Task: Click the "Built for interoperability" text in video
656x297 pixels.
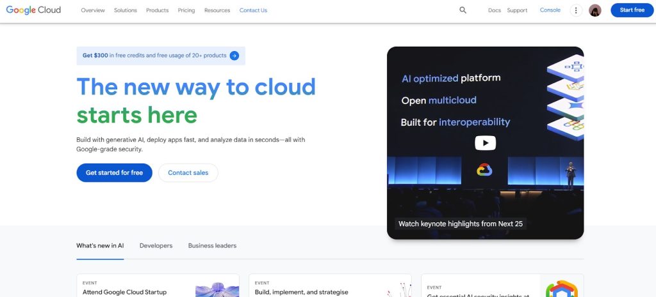Action: click(x=455, y=122)
